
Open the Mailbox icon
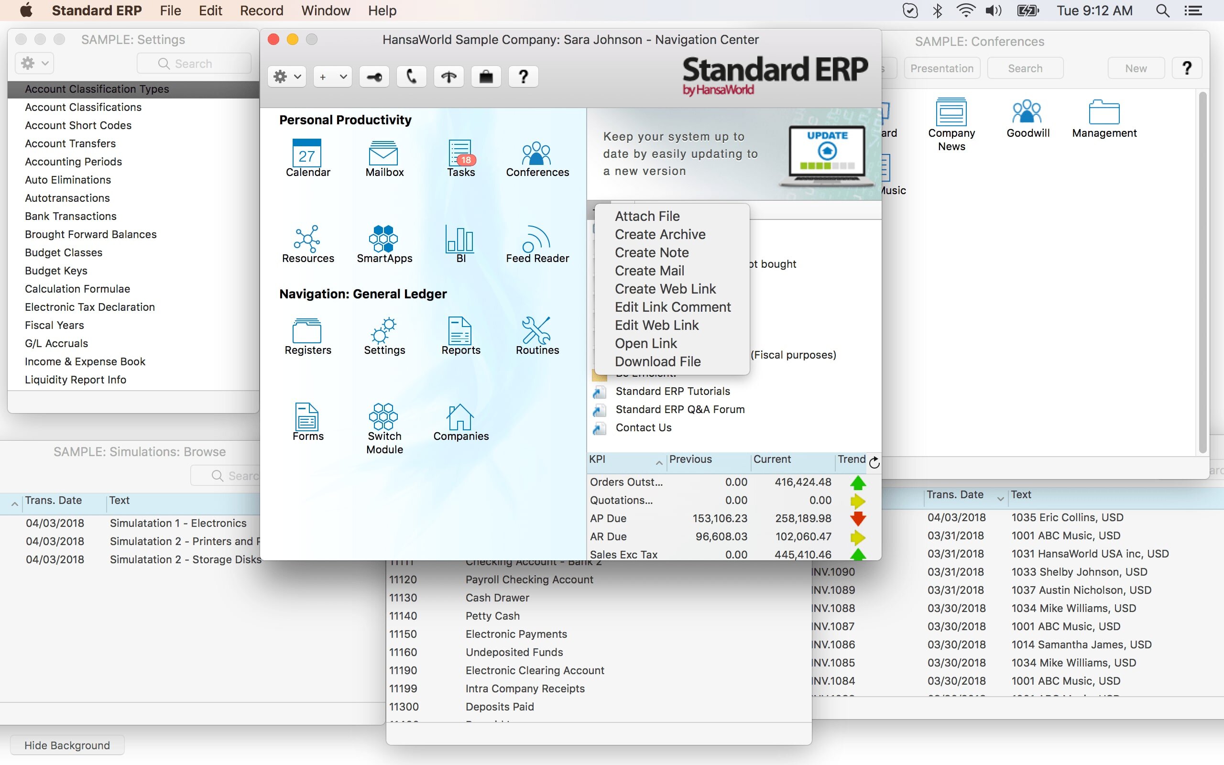[x=384, y=153]
